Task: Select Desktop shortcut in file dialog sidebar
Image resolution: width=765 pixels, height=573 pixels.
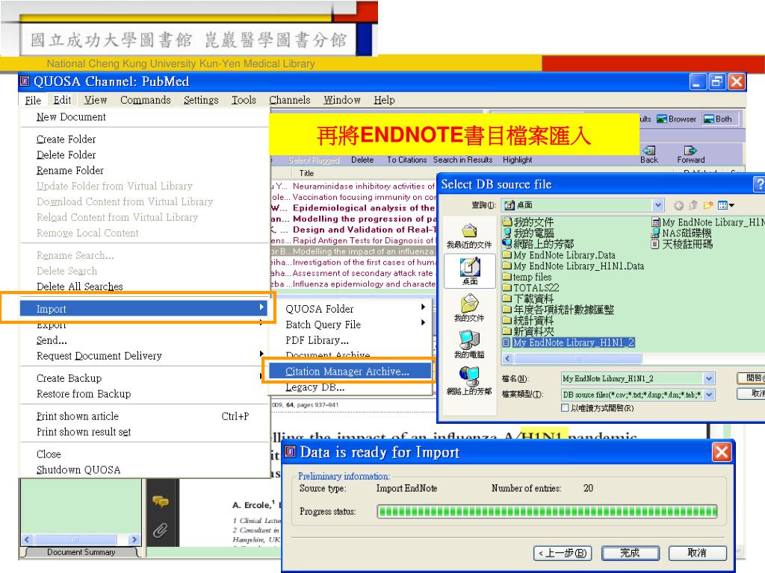Action: 470,271
